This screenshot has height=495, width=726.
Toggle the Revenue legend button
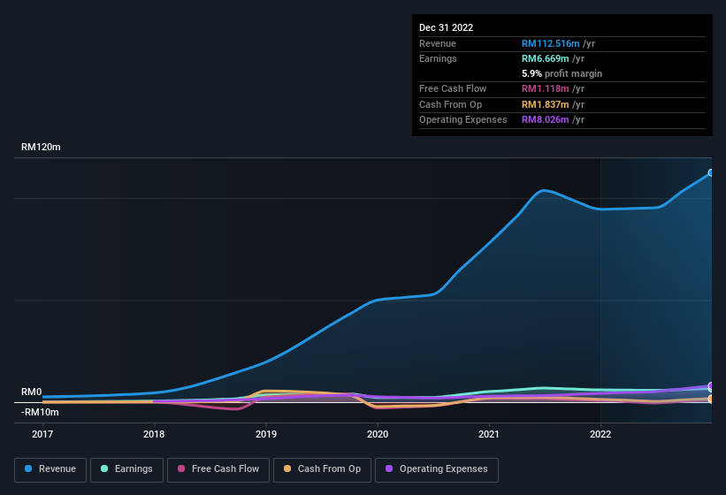coord(50,469)
